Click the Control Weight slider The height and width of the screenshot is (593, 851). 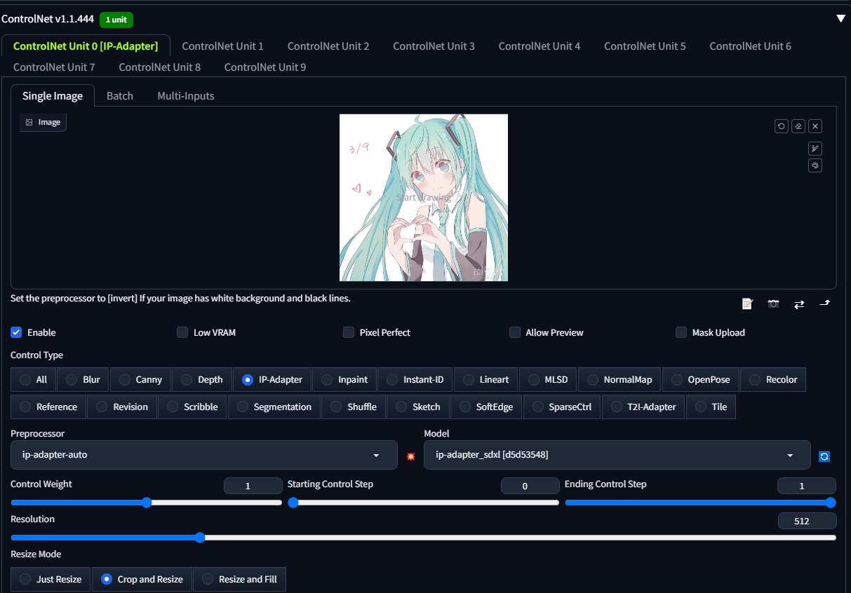coord(146,503)
